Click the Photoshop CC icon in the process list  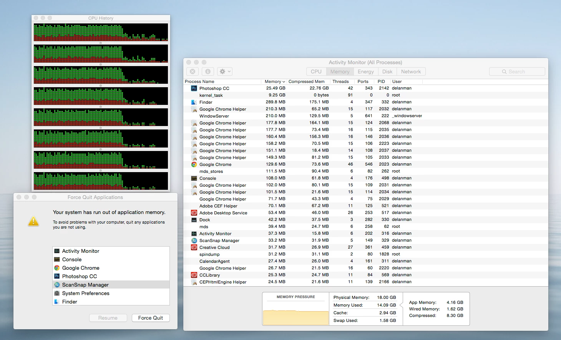(x=194, y=88)
